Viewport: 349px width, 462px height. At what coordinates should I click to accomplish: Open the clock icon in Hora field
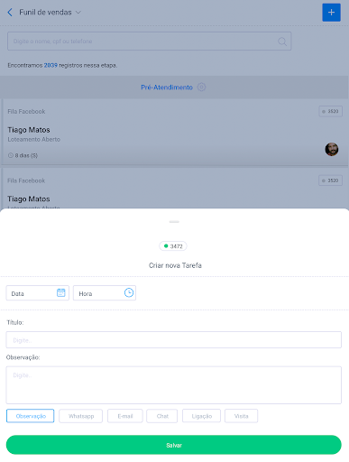(129, 292)
